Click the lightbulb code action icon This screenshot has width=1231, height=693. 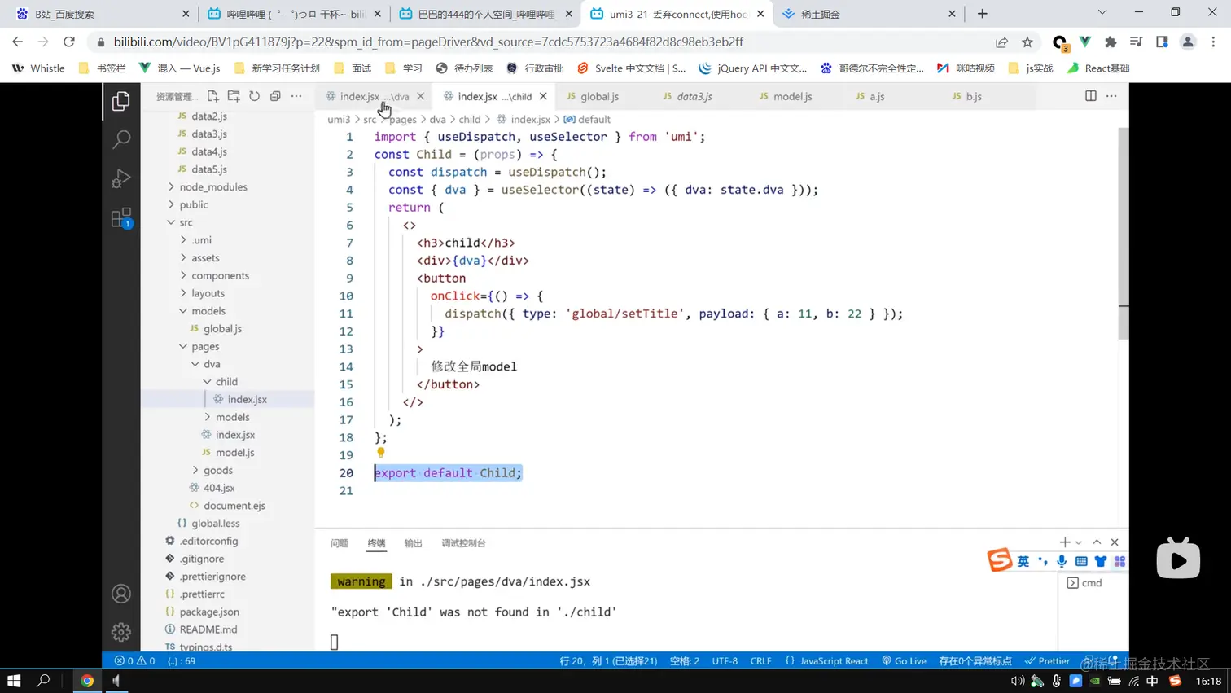coord(380,453)
